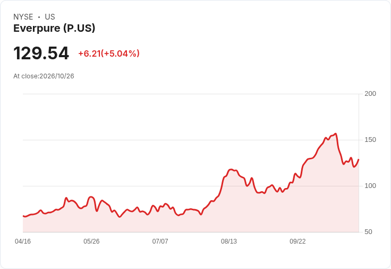Image resolution: width=391 pixels, height=269 pixels.
Task: Click the 50 y-axis label
Action: (x=368, y=232)
